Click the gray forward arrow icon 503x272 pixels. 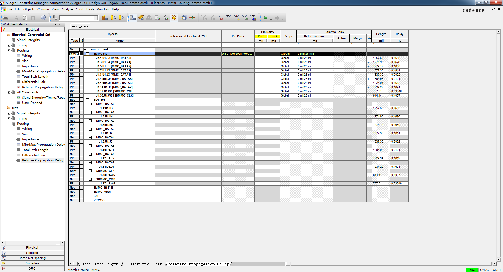pos(277,18)
